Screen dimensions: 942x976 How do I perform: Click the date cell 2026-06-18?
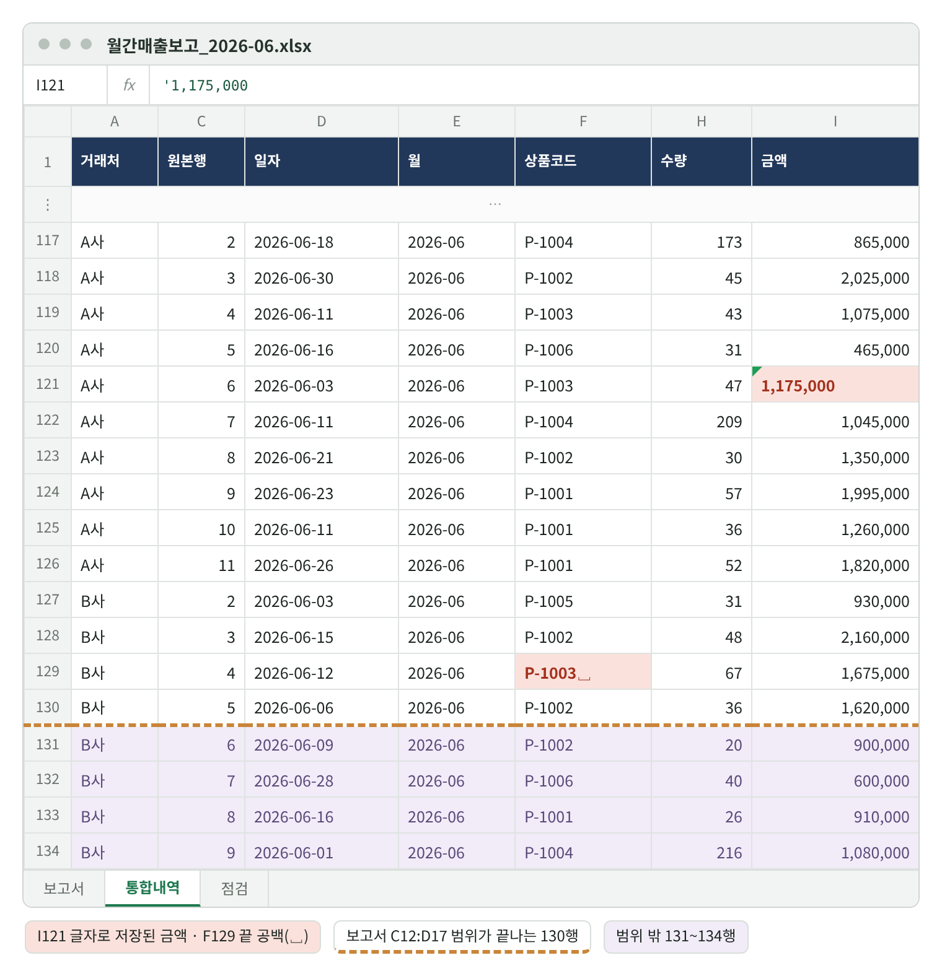pyautogui.click(x=322, y=241)
